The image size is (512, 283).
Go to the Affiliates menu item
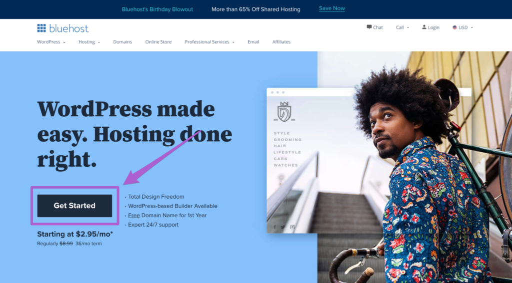pyautogui.click(x=281, y=42)
